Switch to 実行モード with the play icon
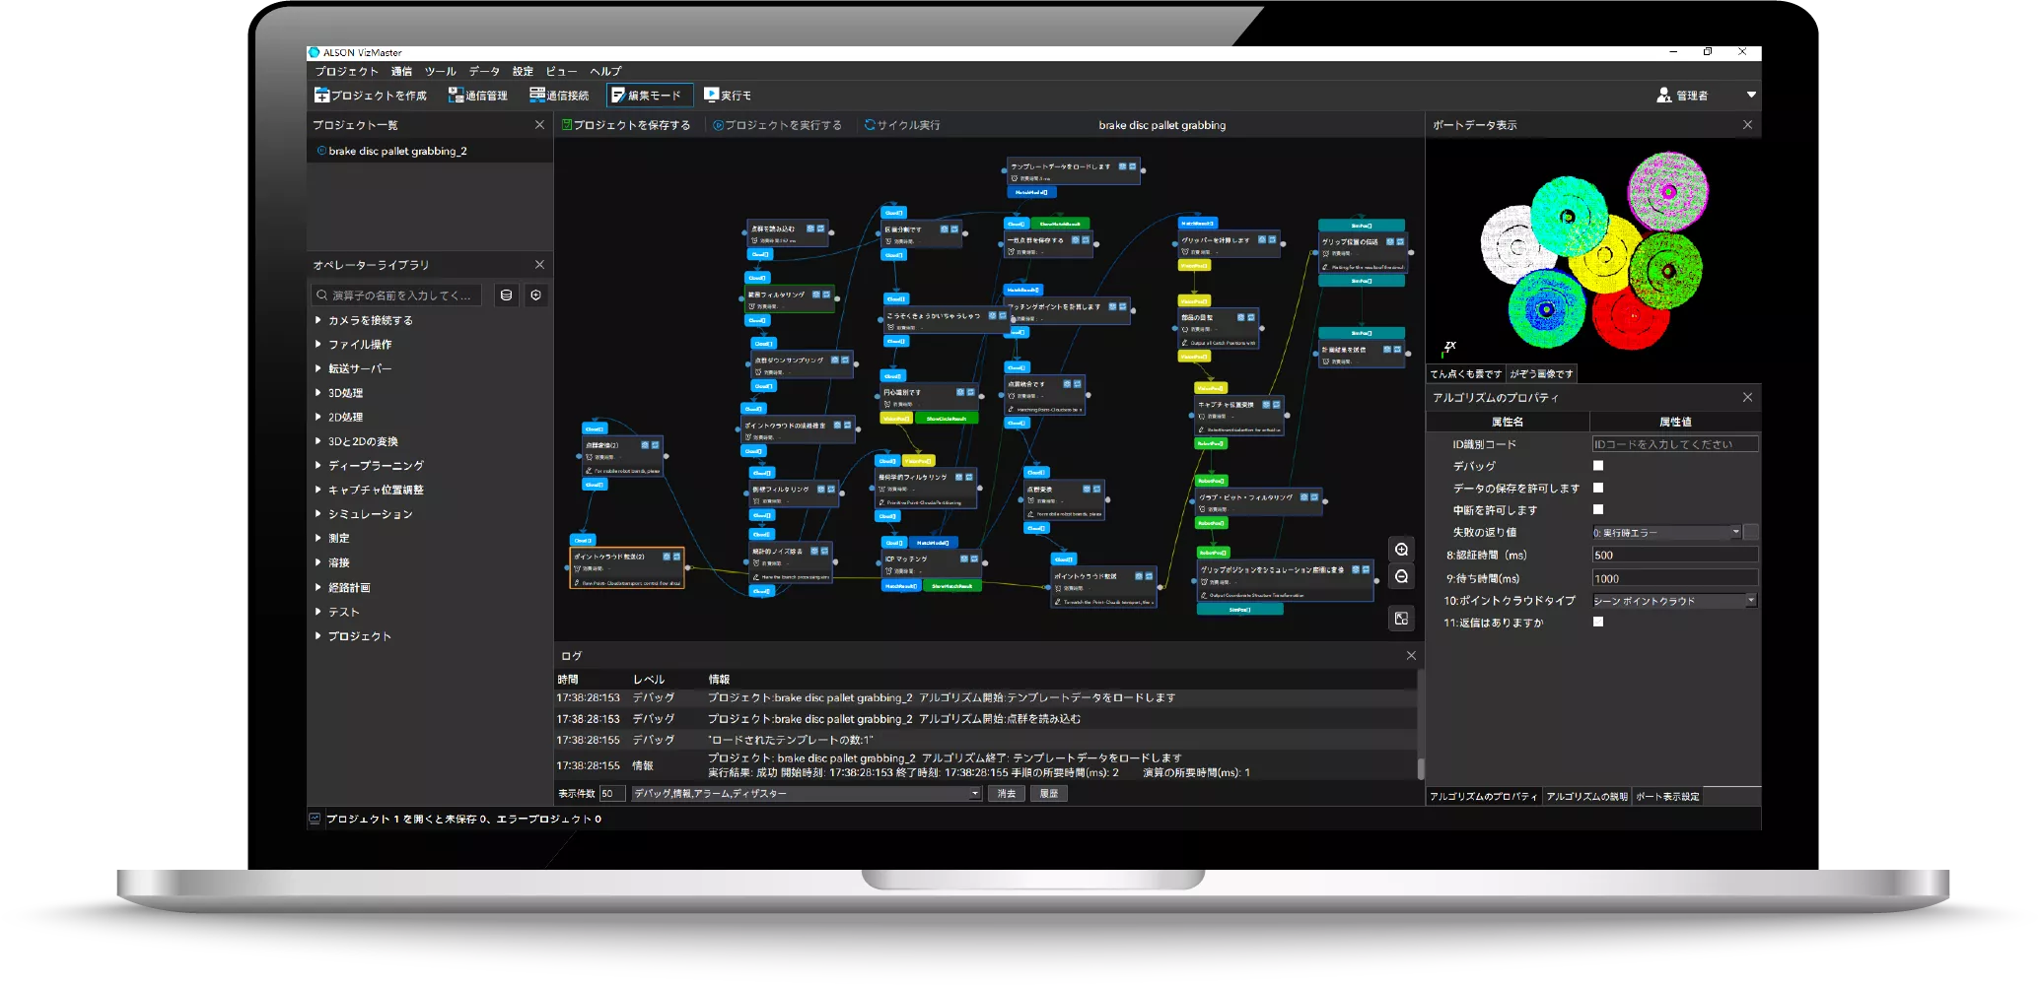The image size is (2039, 986). [711, 95]
